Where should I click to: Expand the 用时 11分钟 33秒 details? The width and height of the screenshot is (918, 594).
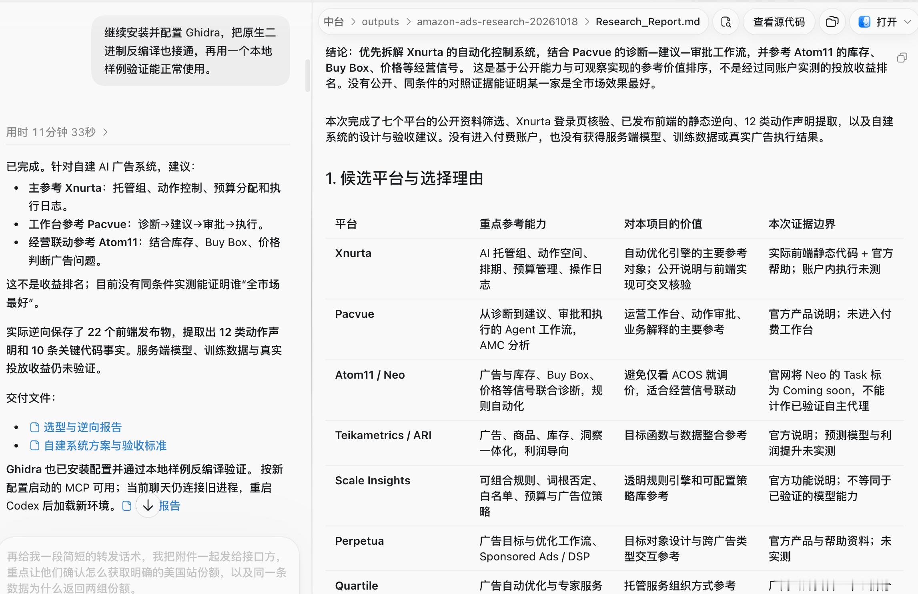[57, 132]
